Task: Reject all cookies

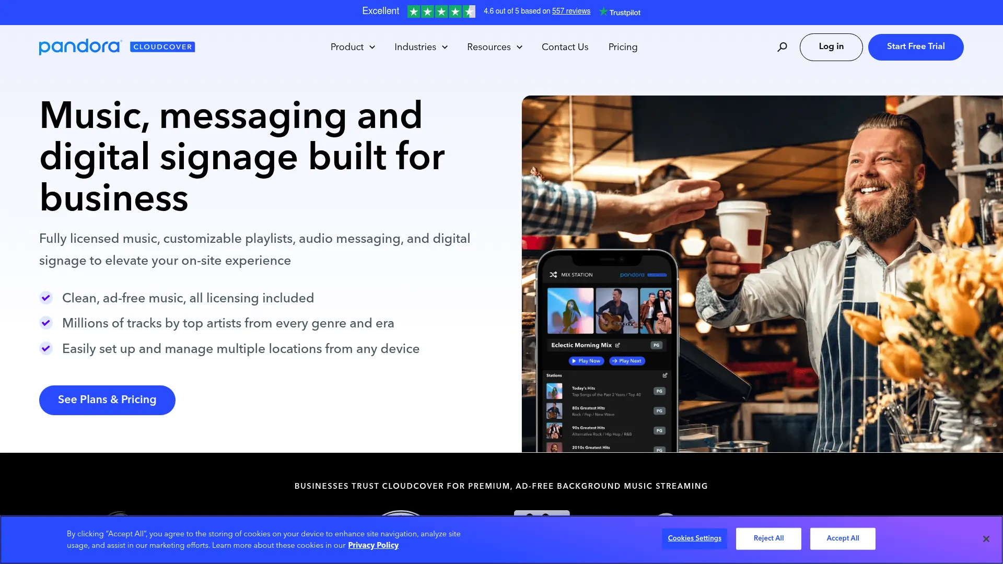Action: (x=768, y=538)
